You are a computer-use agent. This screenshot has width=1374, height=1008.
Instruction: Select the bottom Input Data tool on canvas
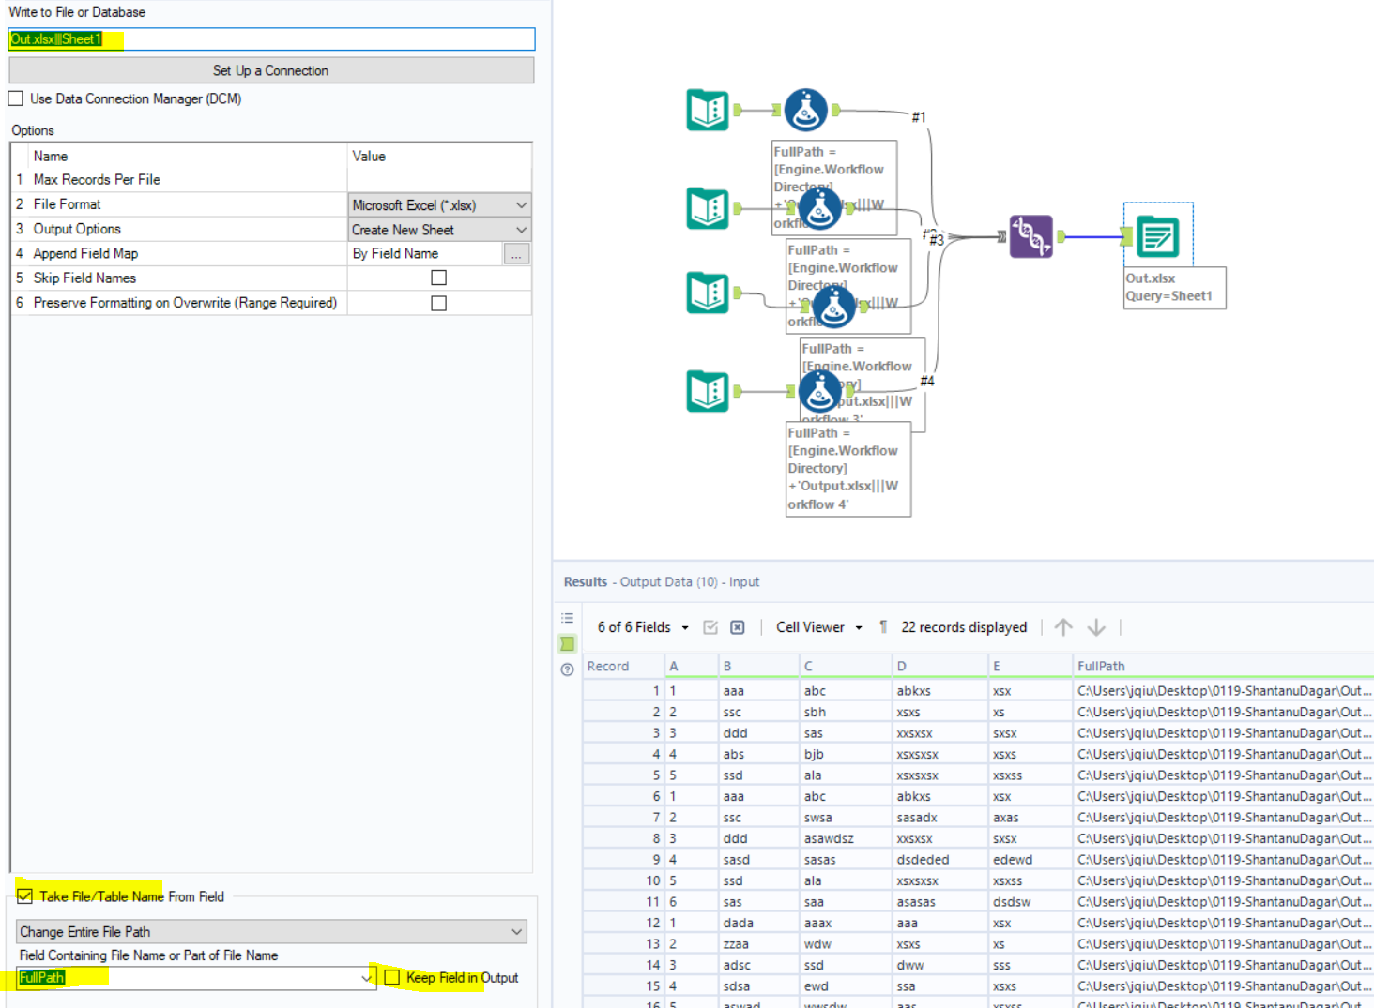point(707,391)
